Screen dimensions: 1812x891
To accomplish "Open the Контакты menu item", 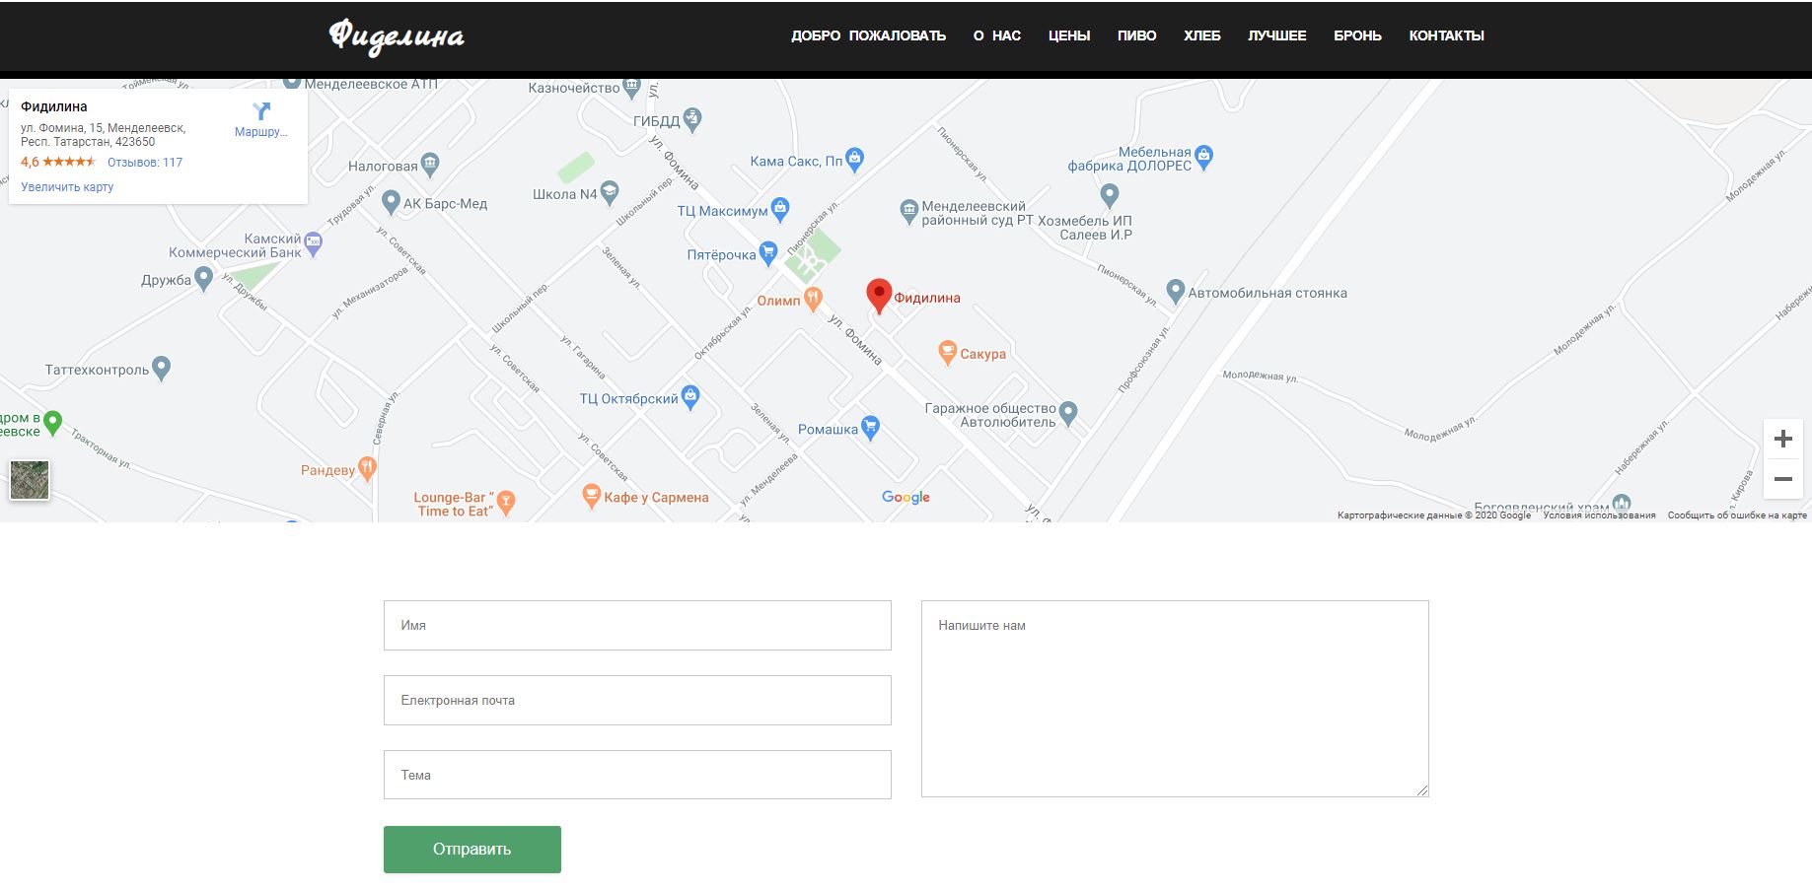I will point(1446,35).
